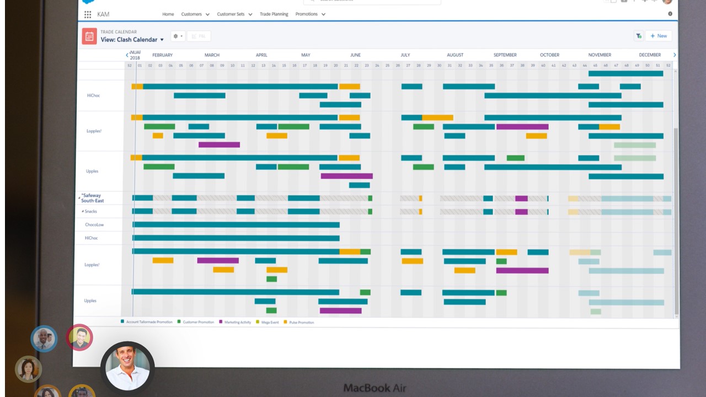Select the ChocoLow row label
The width and height of the screenshot is (706, 397).
pyautogui.click(x=94, y=225)
